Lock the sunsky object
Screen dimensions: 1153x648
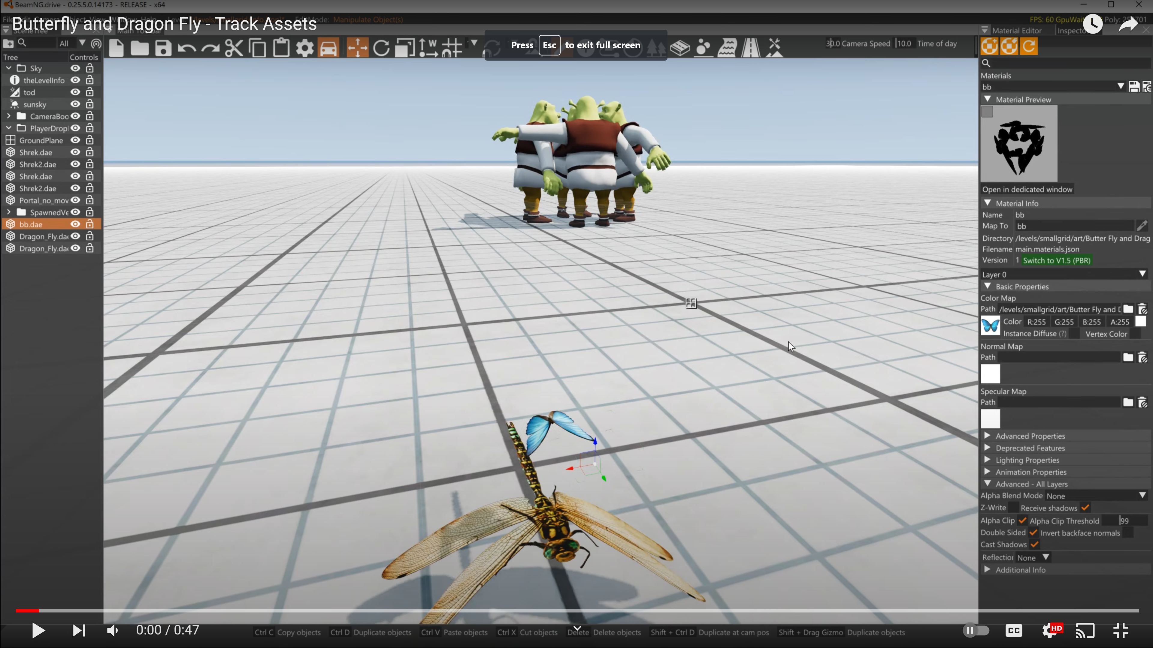[89, 104]
